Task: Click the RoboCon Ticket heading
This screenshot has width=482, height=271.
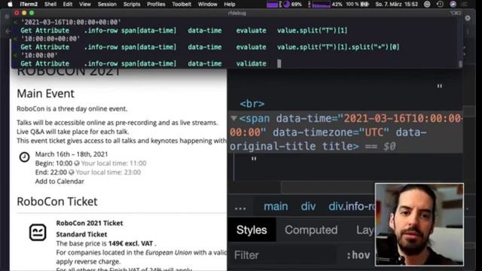Action: (x=57, y=202)
